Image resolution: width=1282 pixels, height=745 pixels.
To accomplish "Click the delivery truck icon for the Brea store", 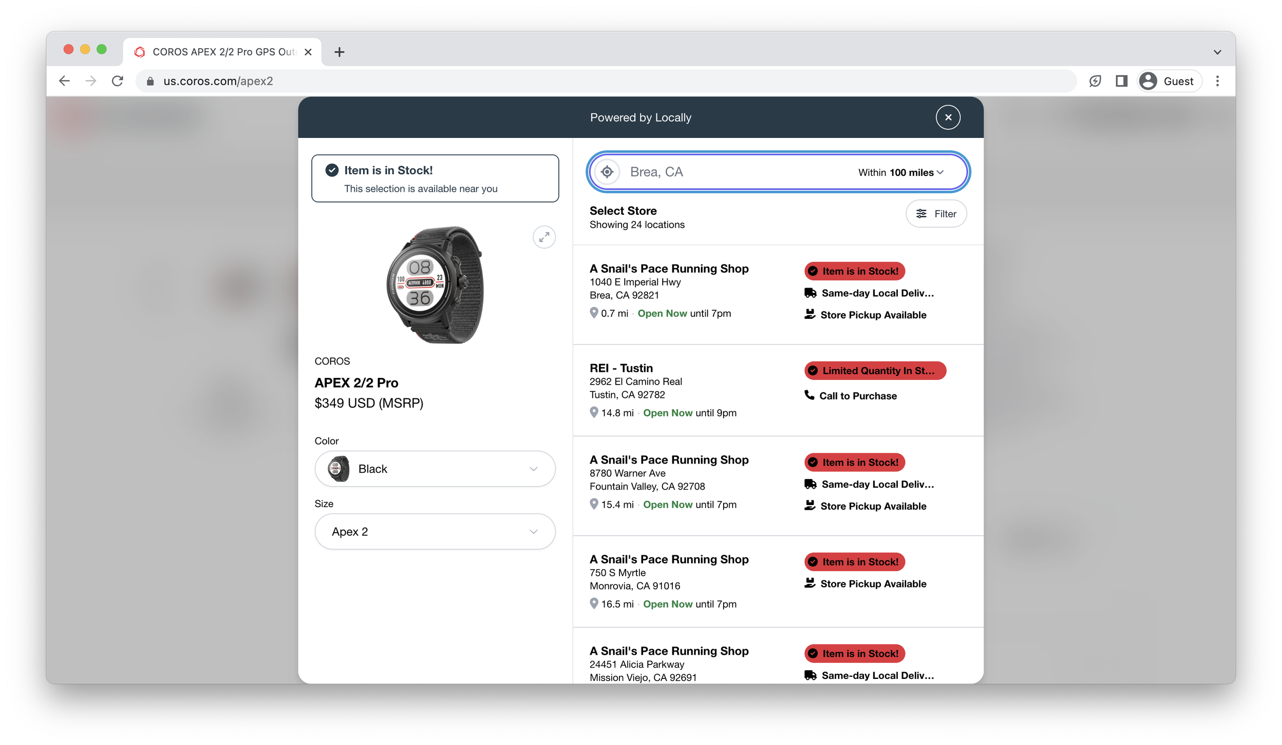I will coord(810,293).
